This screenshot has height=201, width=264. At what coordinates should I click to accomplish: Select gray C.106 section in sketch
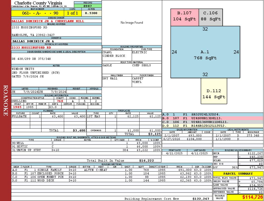211,17
